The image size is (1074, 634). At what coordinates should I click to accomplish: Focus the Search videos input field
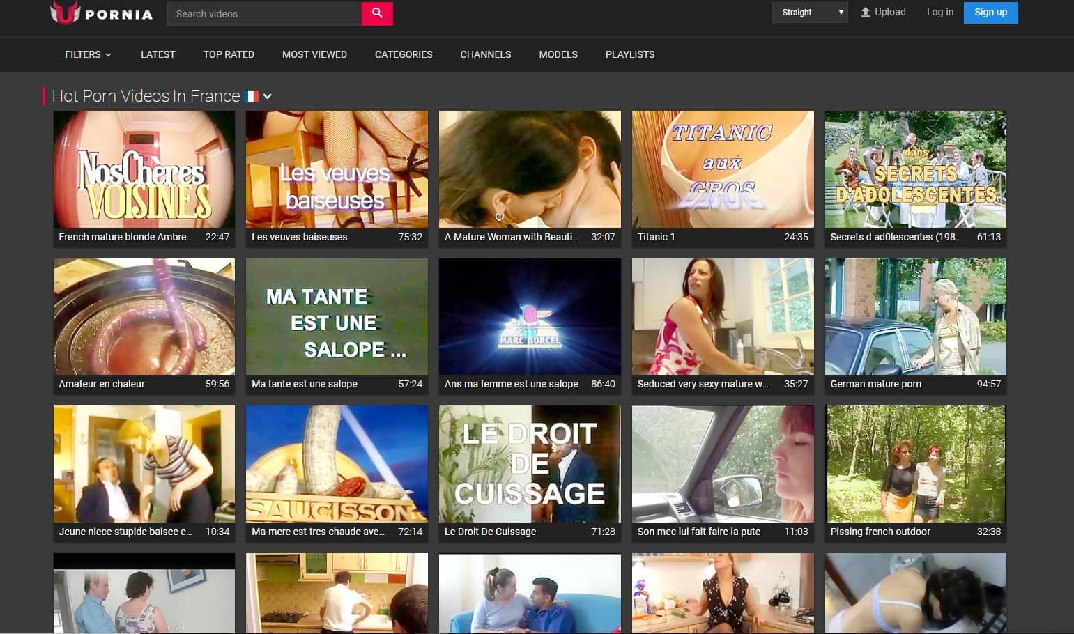tap(265, 14)
